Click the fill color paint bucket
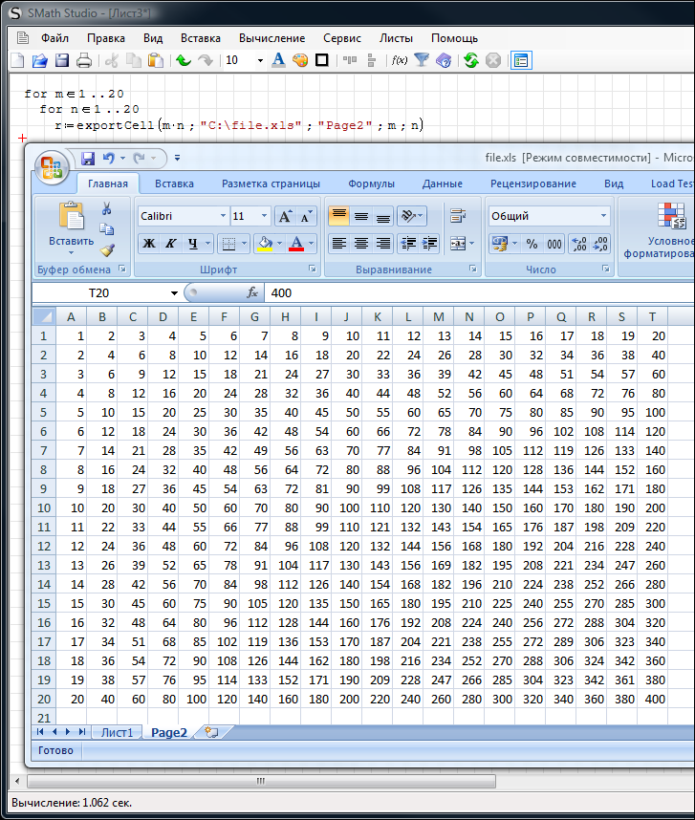The height and width of the screenshot is (820, 695). point(266,244)
